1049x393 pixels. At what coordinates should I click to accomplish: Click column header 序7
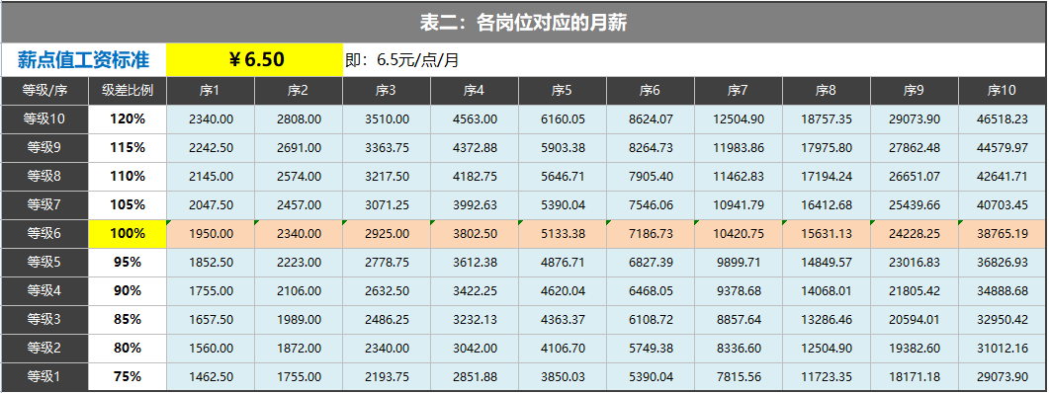click(739, 91)
